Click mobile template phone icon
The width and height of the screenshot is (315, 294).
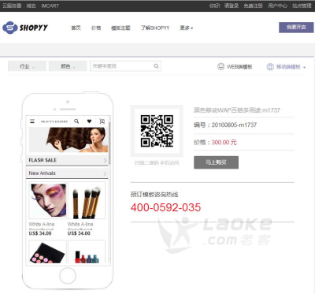[x=270, y=67]
